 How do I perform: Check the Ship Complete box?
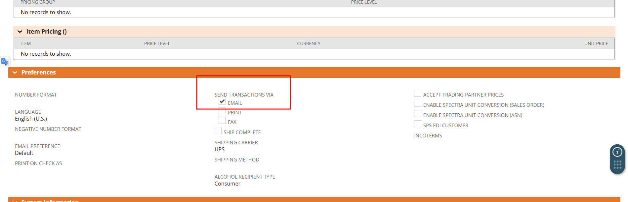point(218,131)
